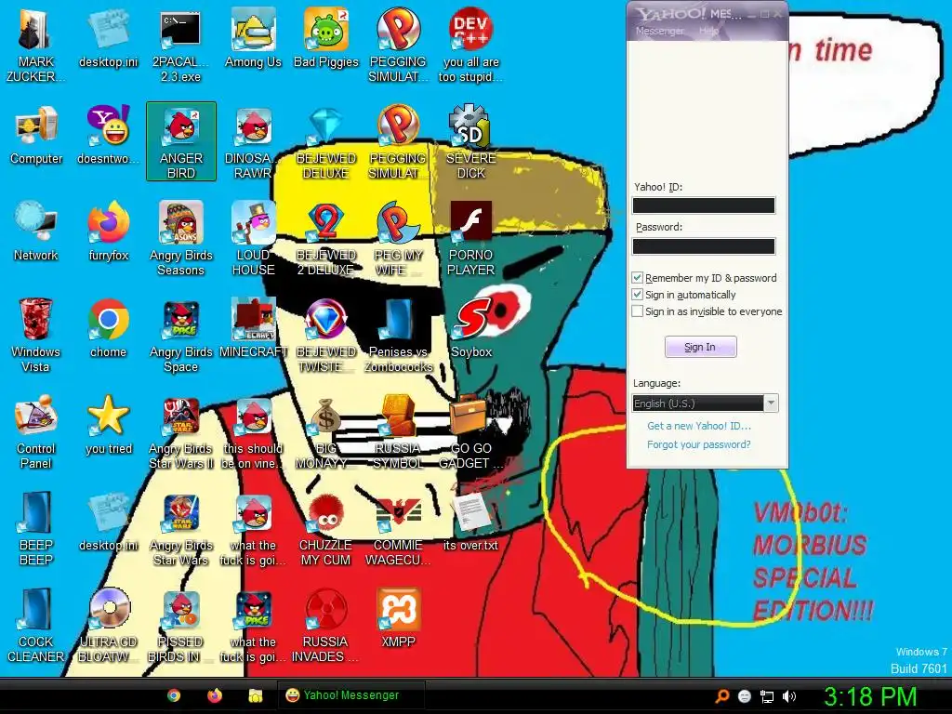Click the LOUD HOUSE icon

(253, 239)
